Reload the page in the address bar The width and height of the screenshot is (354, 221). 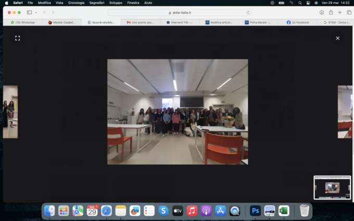(248, 12)
